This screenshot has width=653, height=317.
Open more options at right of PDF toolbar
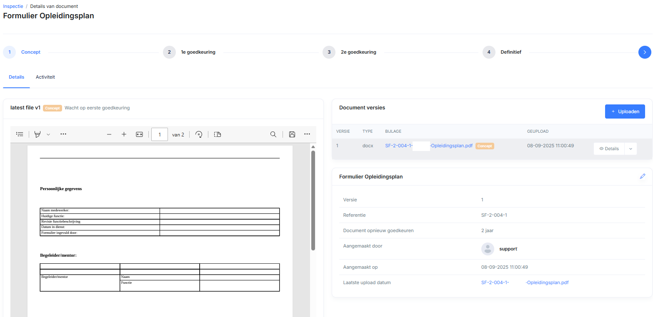[307, 134]
